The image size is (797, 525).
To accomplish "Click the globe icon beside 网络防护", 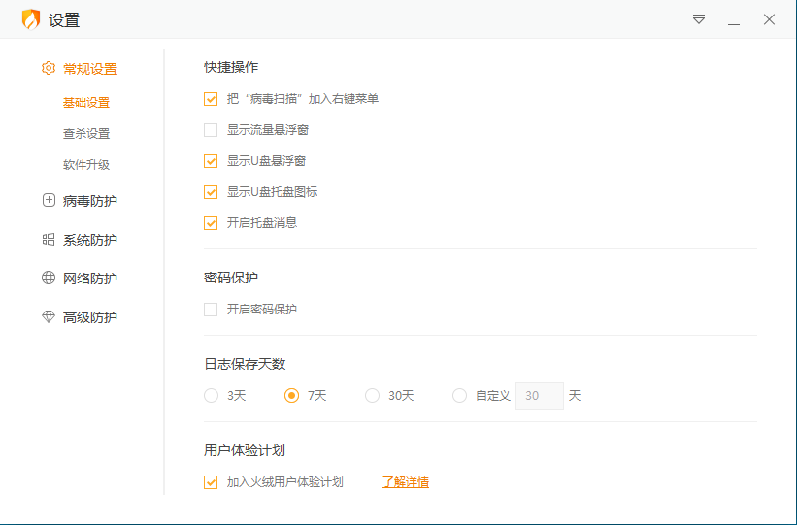I will 49,279.
